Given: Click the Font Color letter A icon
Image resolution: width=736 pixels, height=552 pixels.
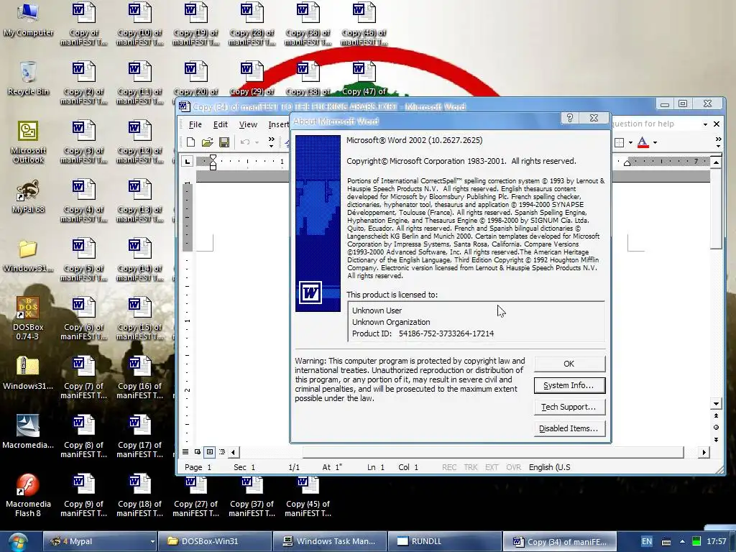Looking at the screenshot, I should pos(643,142).
